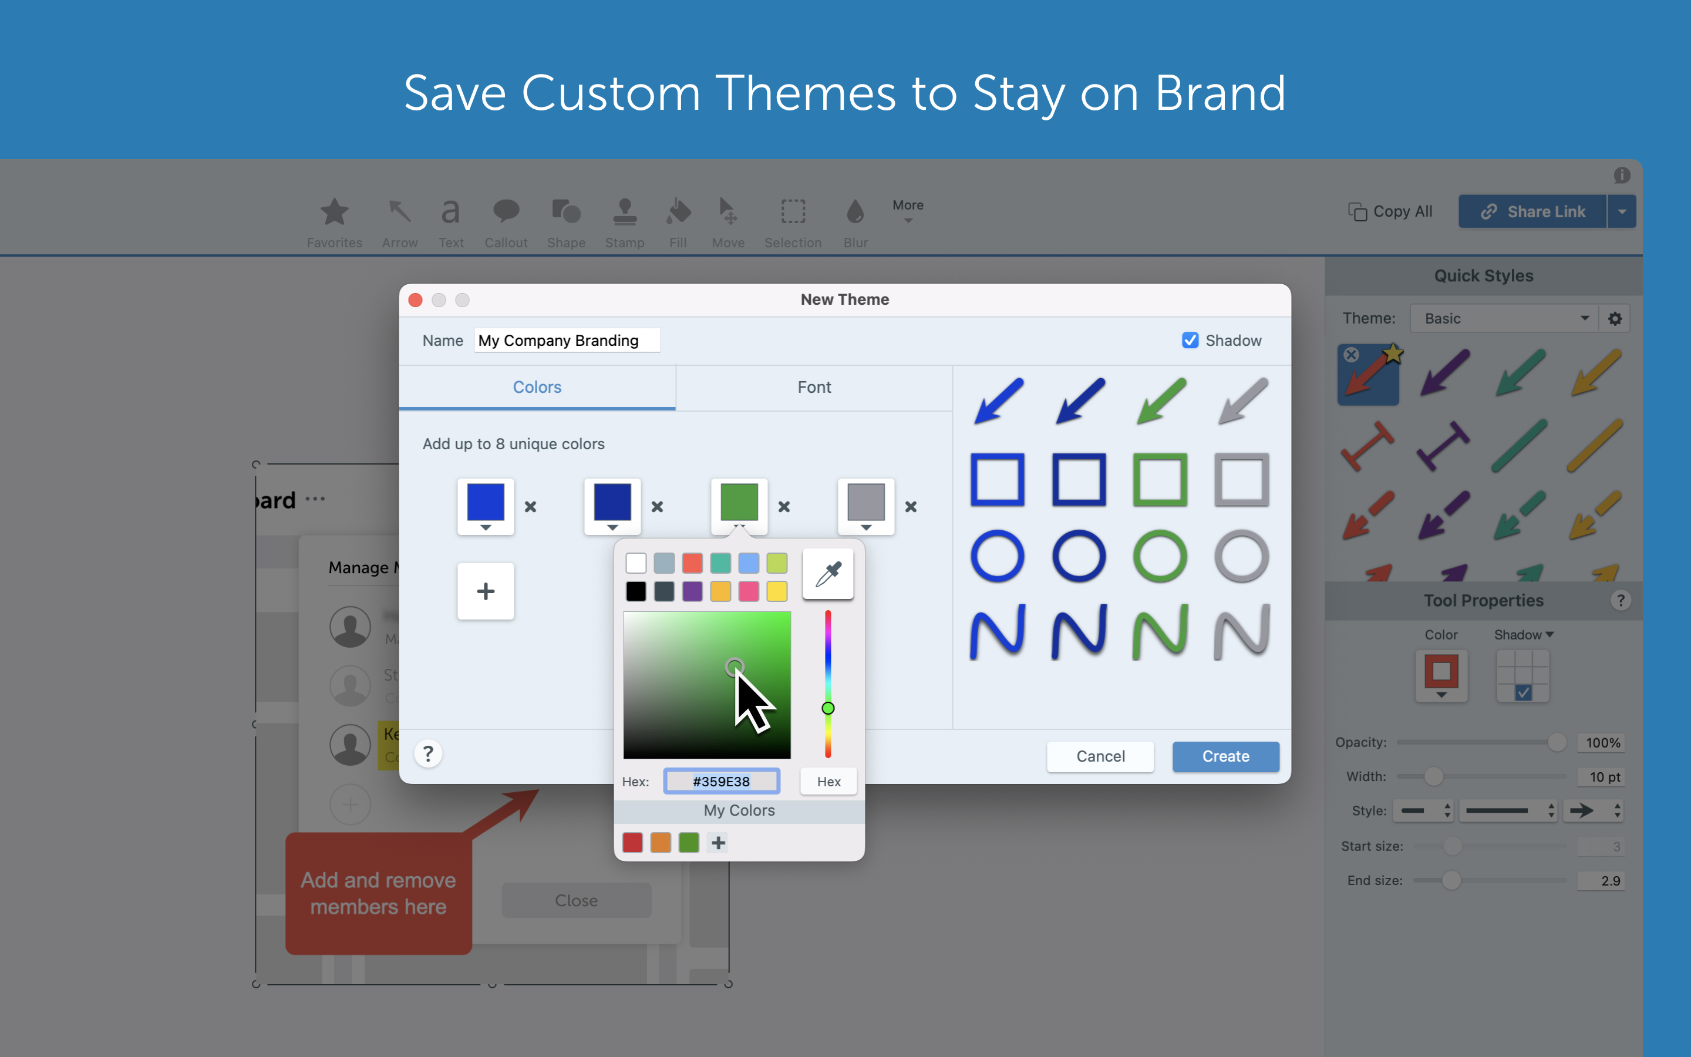Switch to the Colors tab

click(537, 388)
